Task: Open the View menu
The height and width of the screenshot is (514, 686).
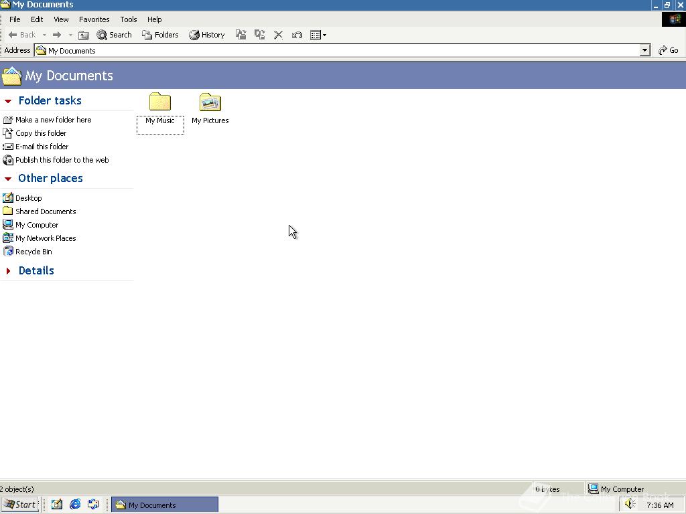Action: click(61, 19)
